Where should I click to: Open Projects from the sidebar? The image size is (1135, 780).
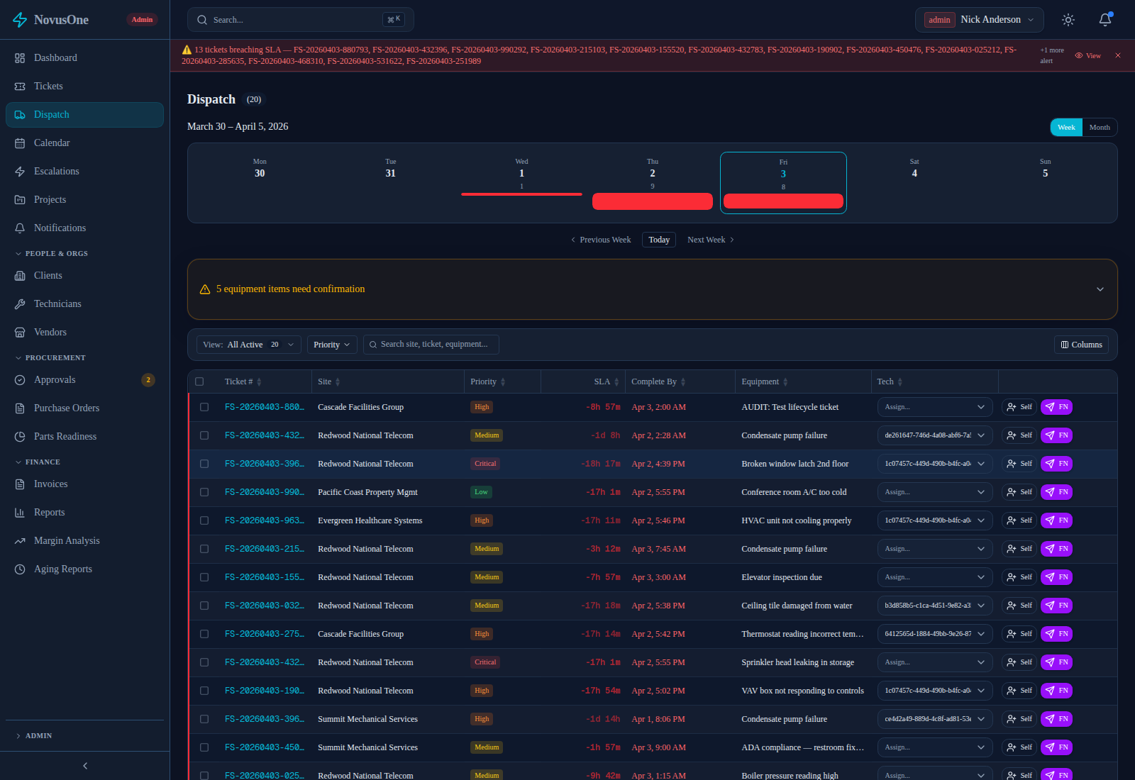84,200
